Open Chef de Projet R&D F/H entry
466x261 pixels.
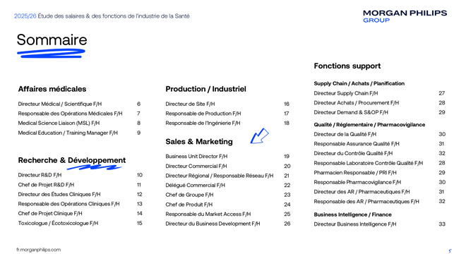(46, 185)
